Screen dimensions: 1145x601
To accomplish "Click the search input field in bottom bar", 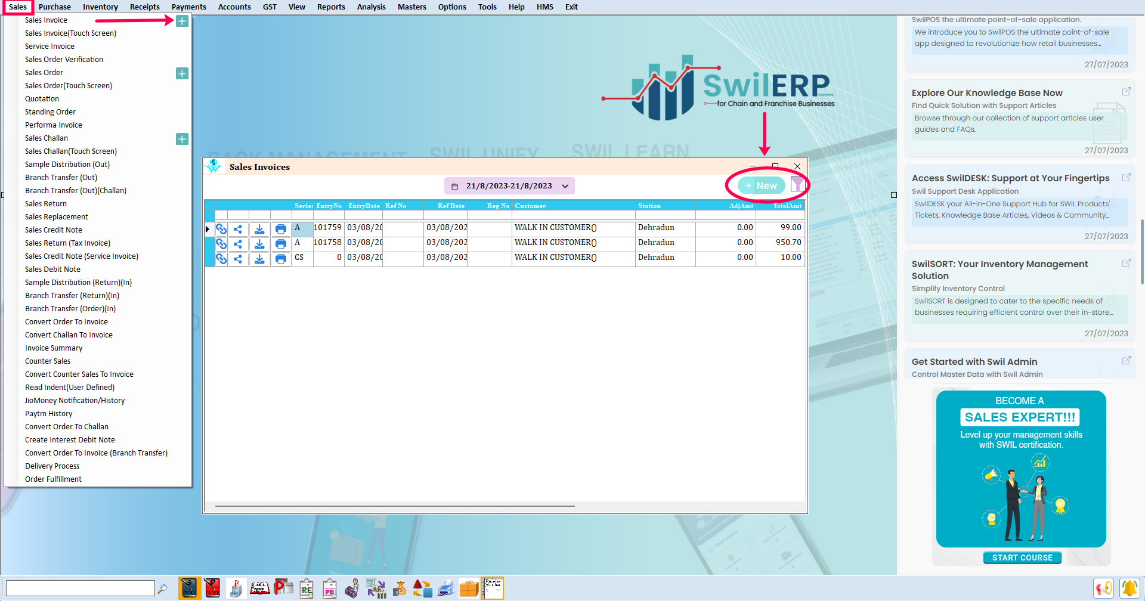I will click(x=80, y=588).
